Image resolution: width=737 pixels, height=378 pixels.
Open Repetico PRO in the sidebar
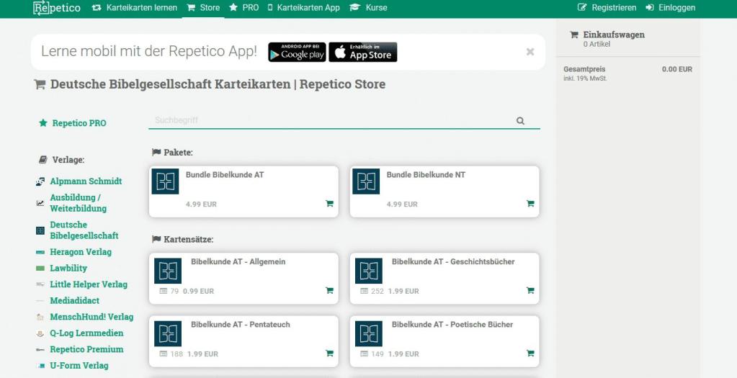[79, 123]
